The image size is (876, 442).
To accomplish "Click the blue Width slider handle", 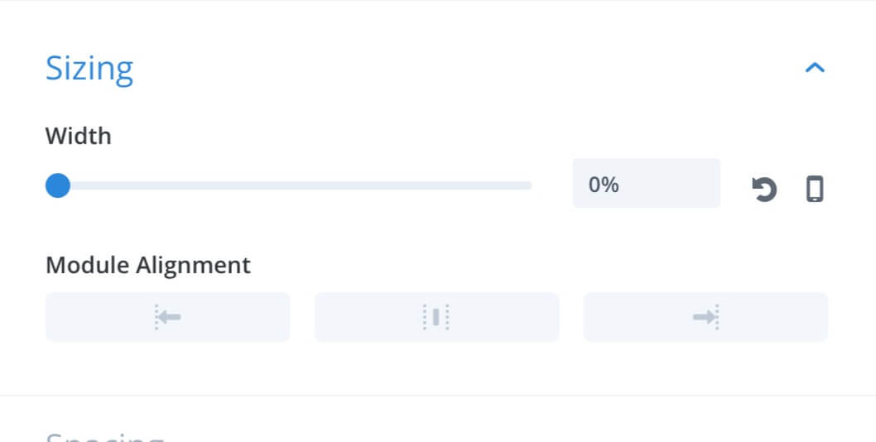I will (57, 185).
